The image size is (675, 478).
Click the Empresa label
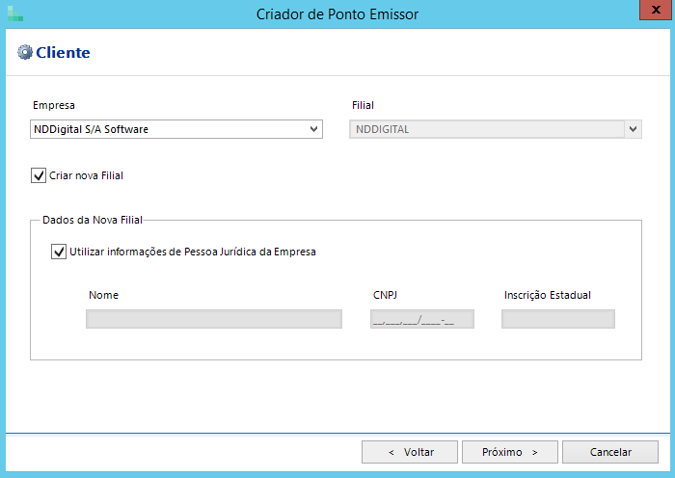click(x=54, y=105)
